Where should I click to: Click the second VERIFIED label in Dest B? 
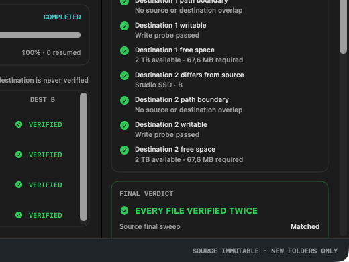(46, 155)
